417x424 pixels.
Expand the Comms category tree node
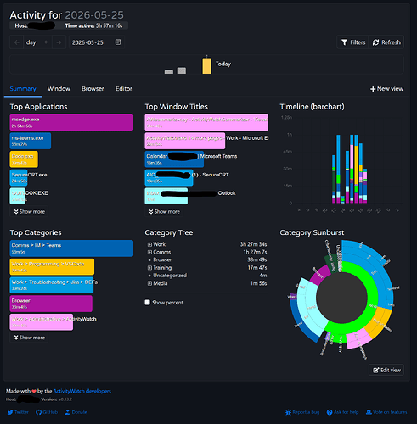(149, 252)
